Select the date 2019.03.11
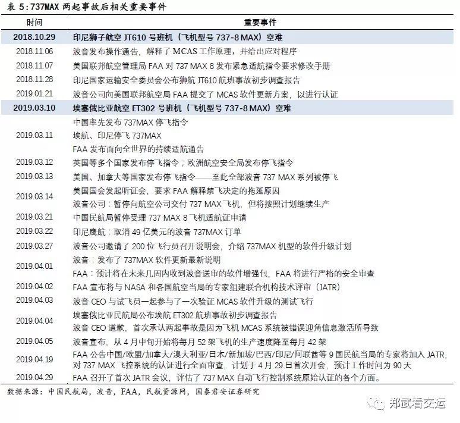The width and height of the screenshot is (460, 423). [x=34, y=135]
